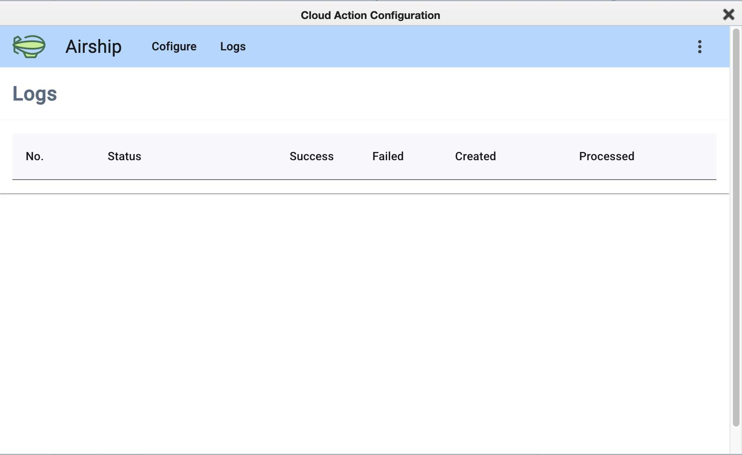Screen dimensions: 742x455
Task: Click the Airship blimp logo icon
Action: [29, 46]
